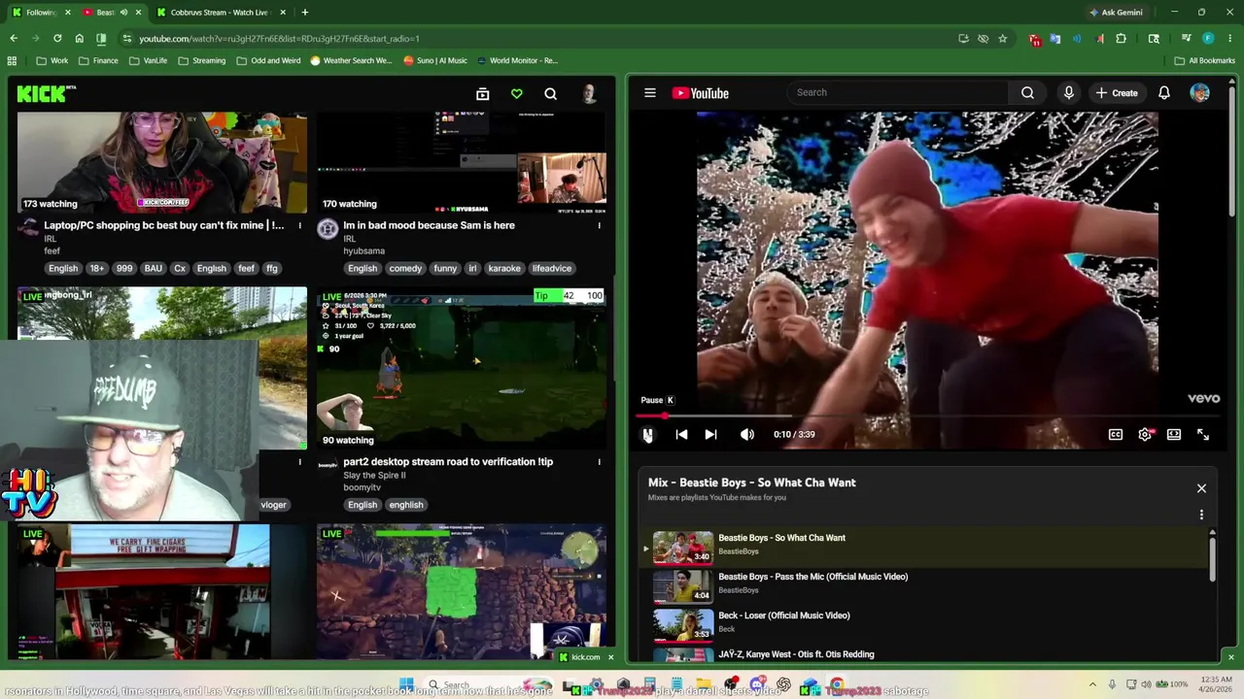The height and width of the screenshot is (699, 1244).
Task: Click the YouTube search magnifier button
Action: click(1027, 92)
